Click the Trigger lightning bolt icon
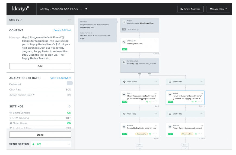Screen dimensions: 236x155 pyautogui.click(x=124, y=22)
